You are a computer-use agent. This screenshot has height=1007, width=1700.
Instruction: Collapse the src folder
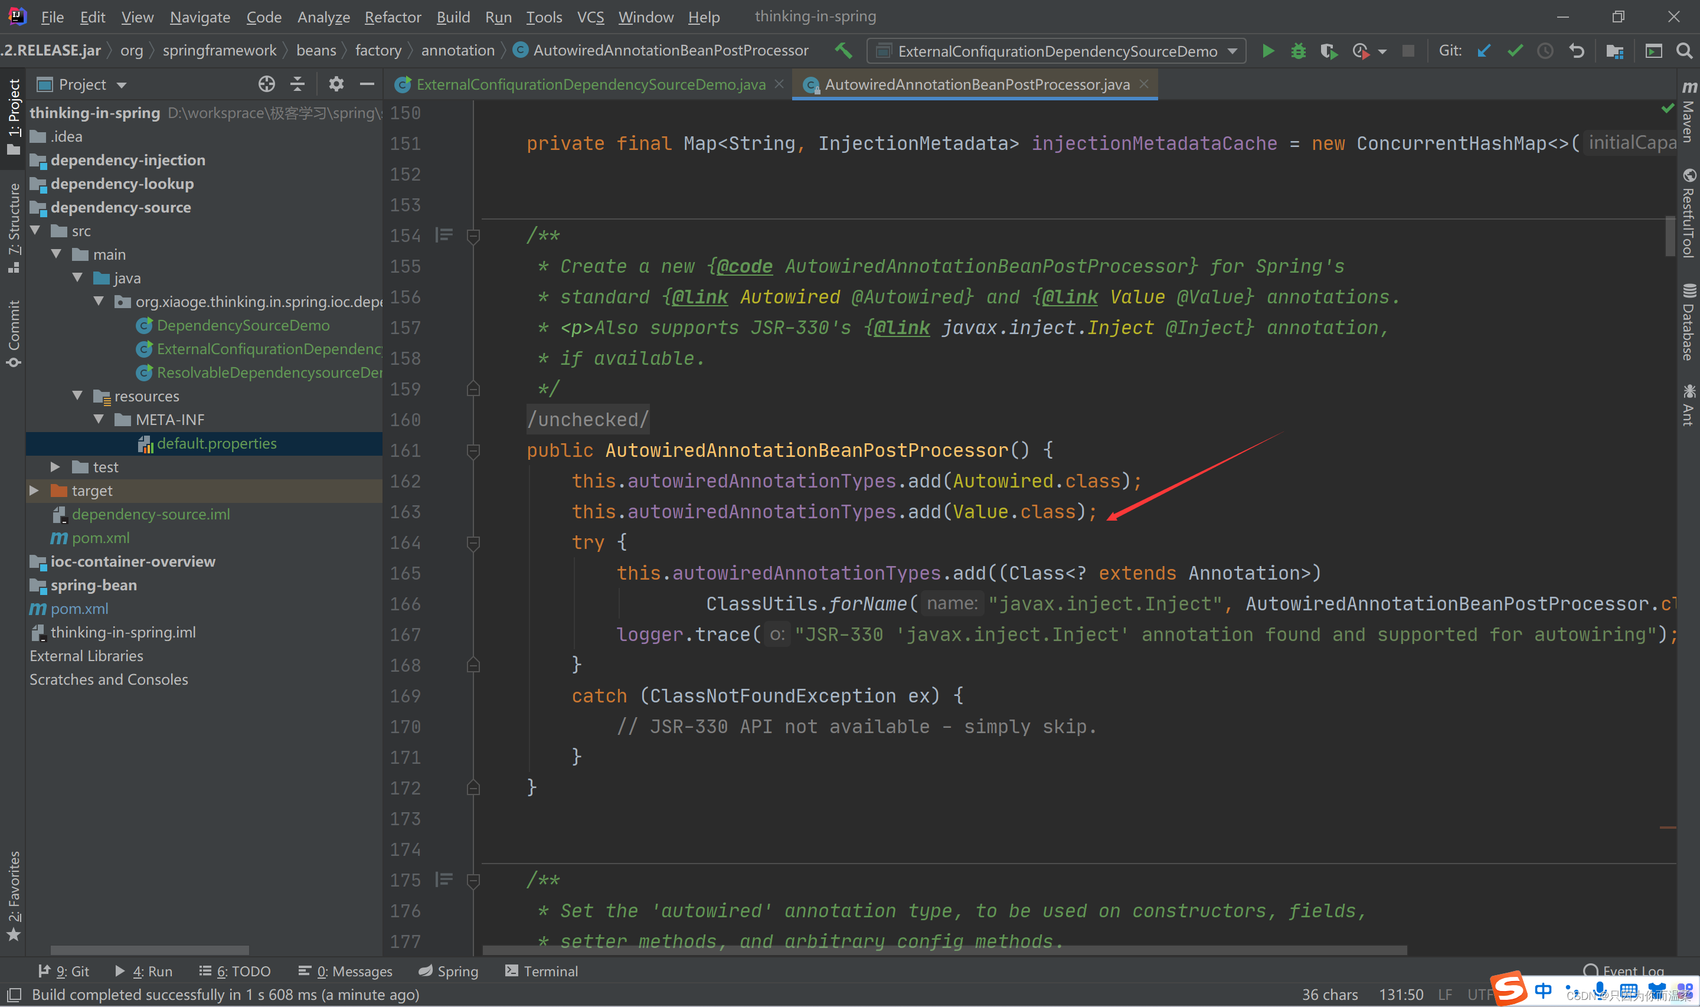tap(36, 231)
